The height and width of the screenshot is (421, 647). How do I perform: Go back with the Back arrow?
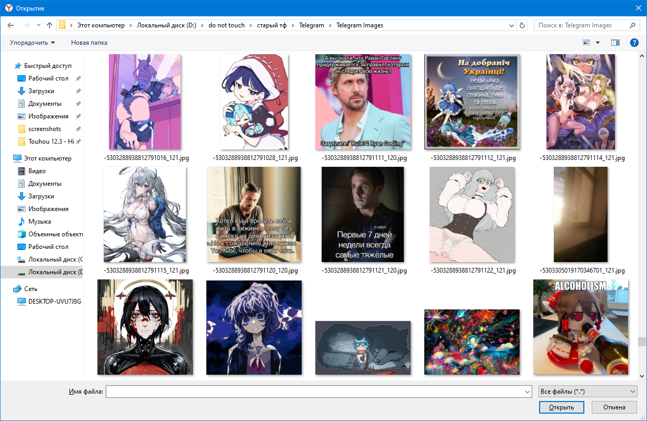pyautogui.click(x=11, y=25)
